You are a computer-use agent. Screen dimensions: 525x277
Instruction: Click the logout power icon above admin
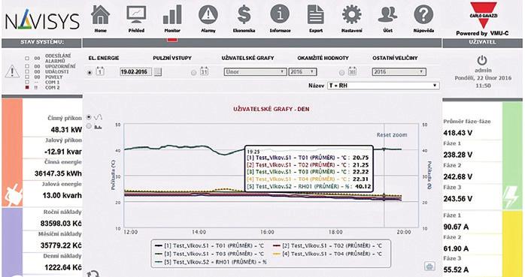482,61
